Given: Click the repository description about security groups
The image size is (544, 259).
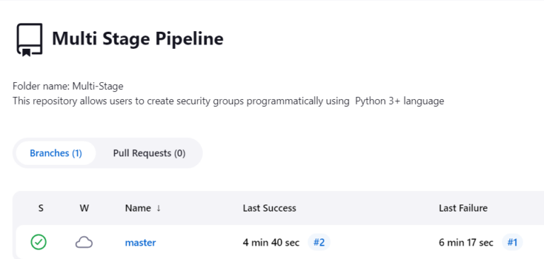Looking at the screenshot, I should point(228,101).
